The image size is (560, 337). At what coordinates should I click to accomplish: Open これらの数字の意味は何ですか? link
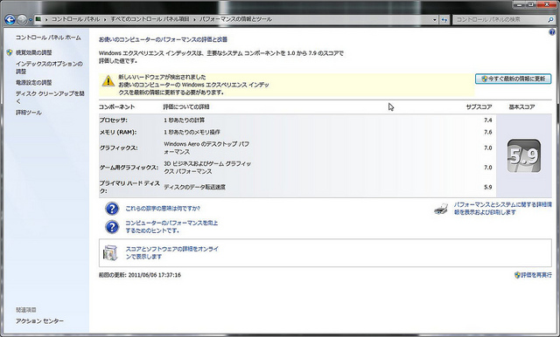[x=163, y=209]
